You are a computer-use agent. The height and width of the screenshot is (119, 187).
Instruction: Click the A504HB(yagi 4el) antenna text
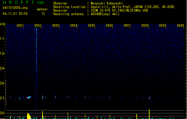(105, 14)
